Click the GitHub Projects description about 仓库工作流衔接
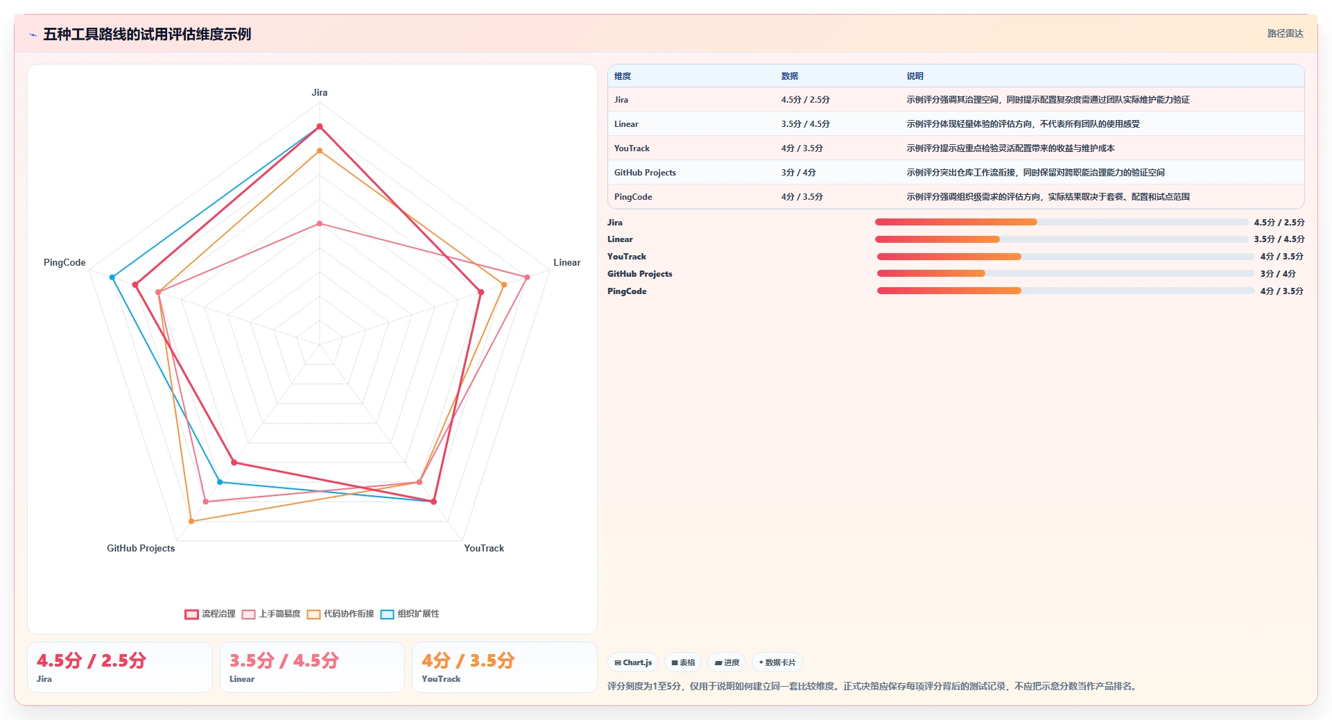Viewport: 1332px width, 720px height. click(1036, 173)
